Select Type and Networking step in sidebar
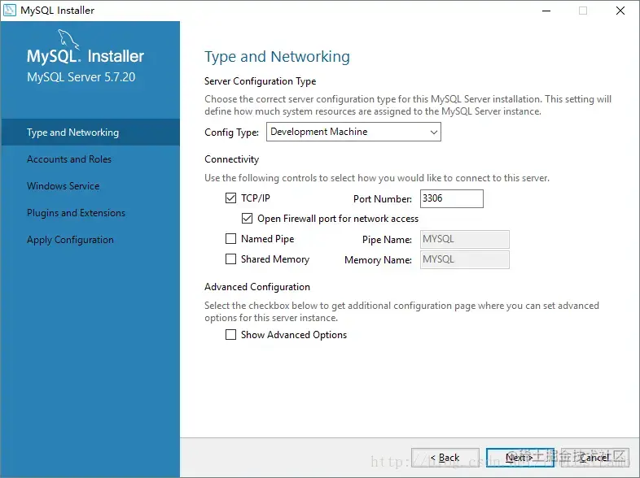640x478 pixels. pyautogui.click(x=90, y=132)
